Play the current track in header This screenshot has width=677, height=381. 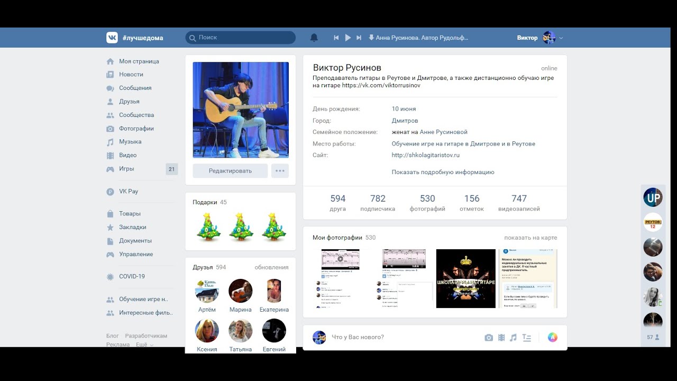[347, 38]
